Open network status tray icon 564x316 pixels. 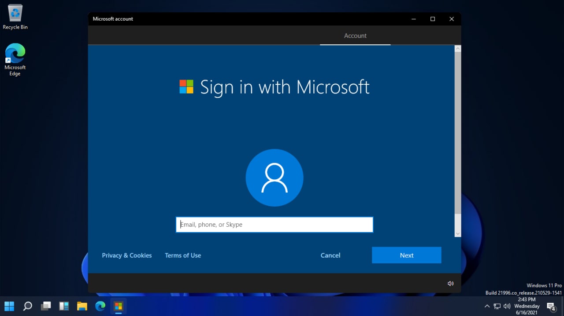pos(497,306)
